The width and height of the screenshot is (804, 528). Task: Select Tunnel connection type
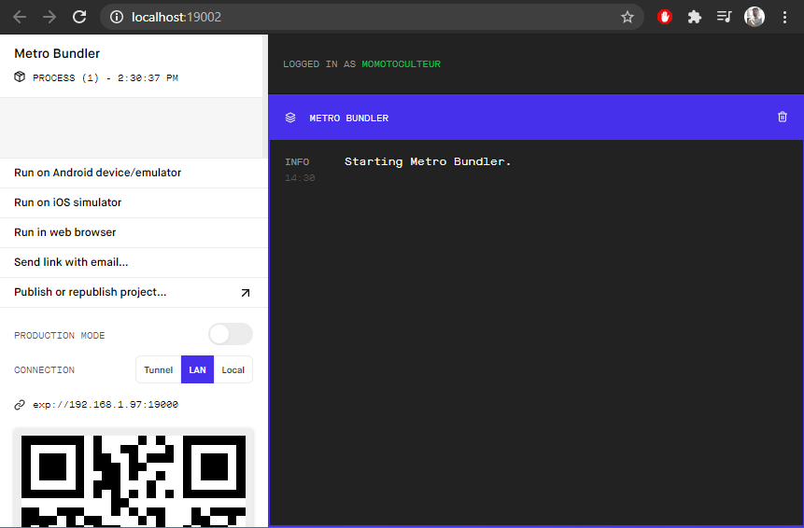coord(158,370)
